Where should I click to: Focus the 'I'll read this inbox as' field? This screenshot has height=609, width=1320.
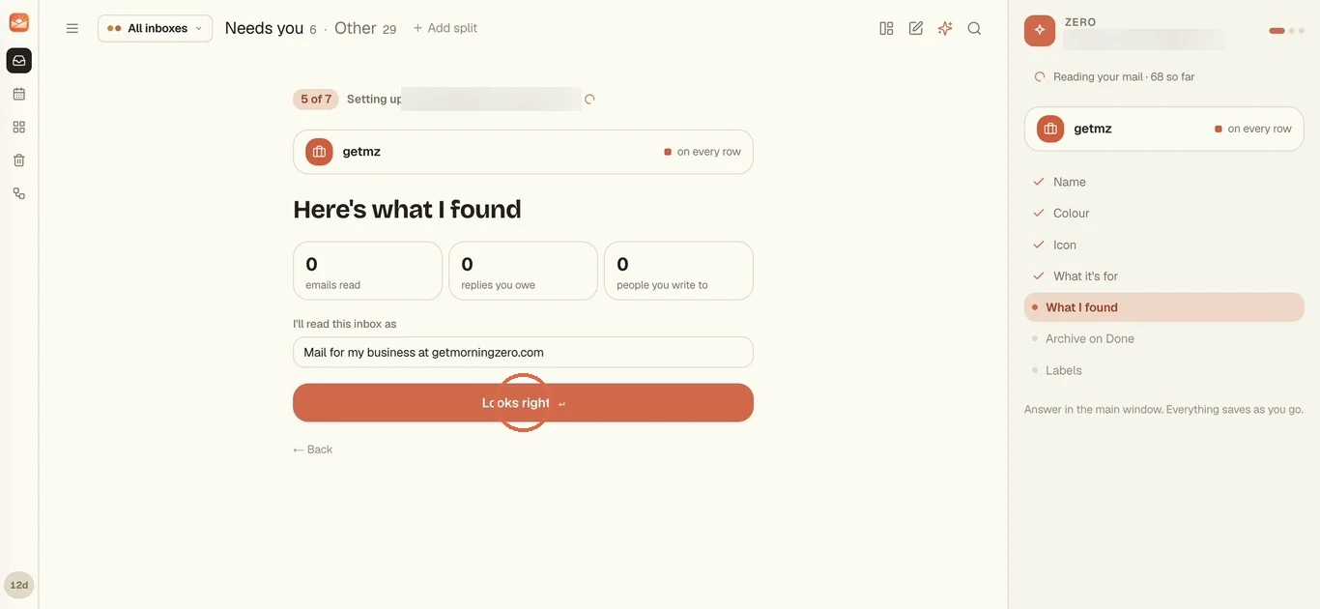pos(523,352)
